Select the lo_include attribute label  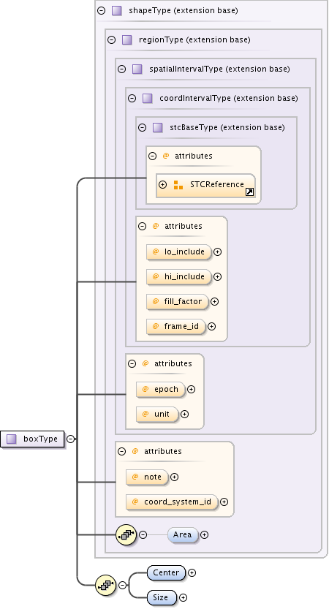pyautogui.click(x=184, y=251)
